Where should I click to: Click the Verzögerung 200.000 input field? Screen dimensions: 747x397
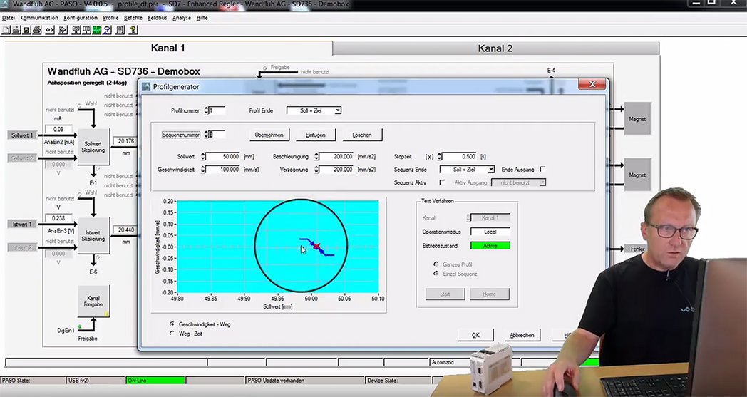click(x=336, y=170)
